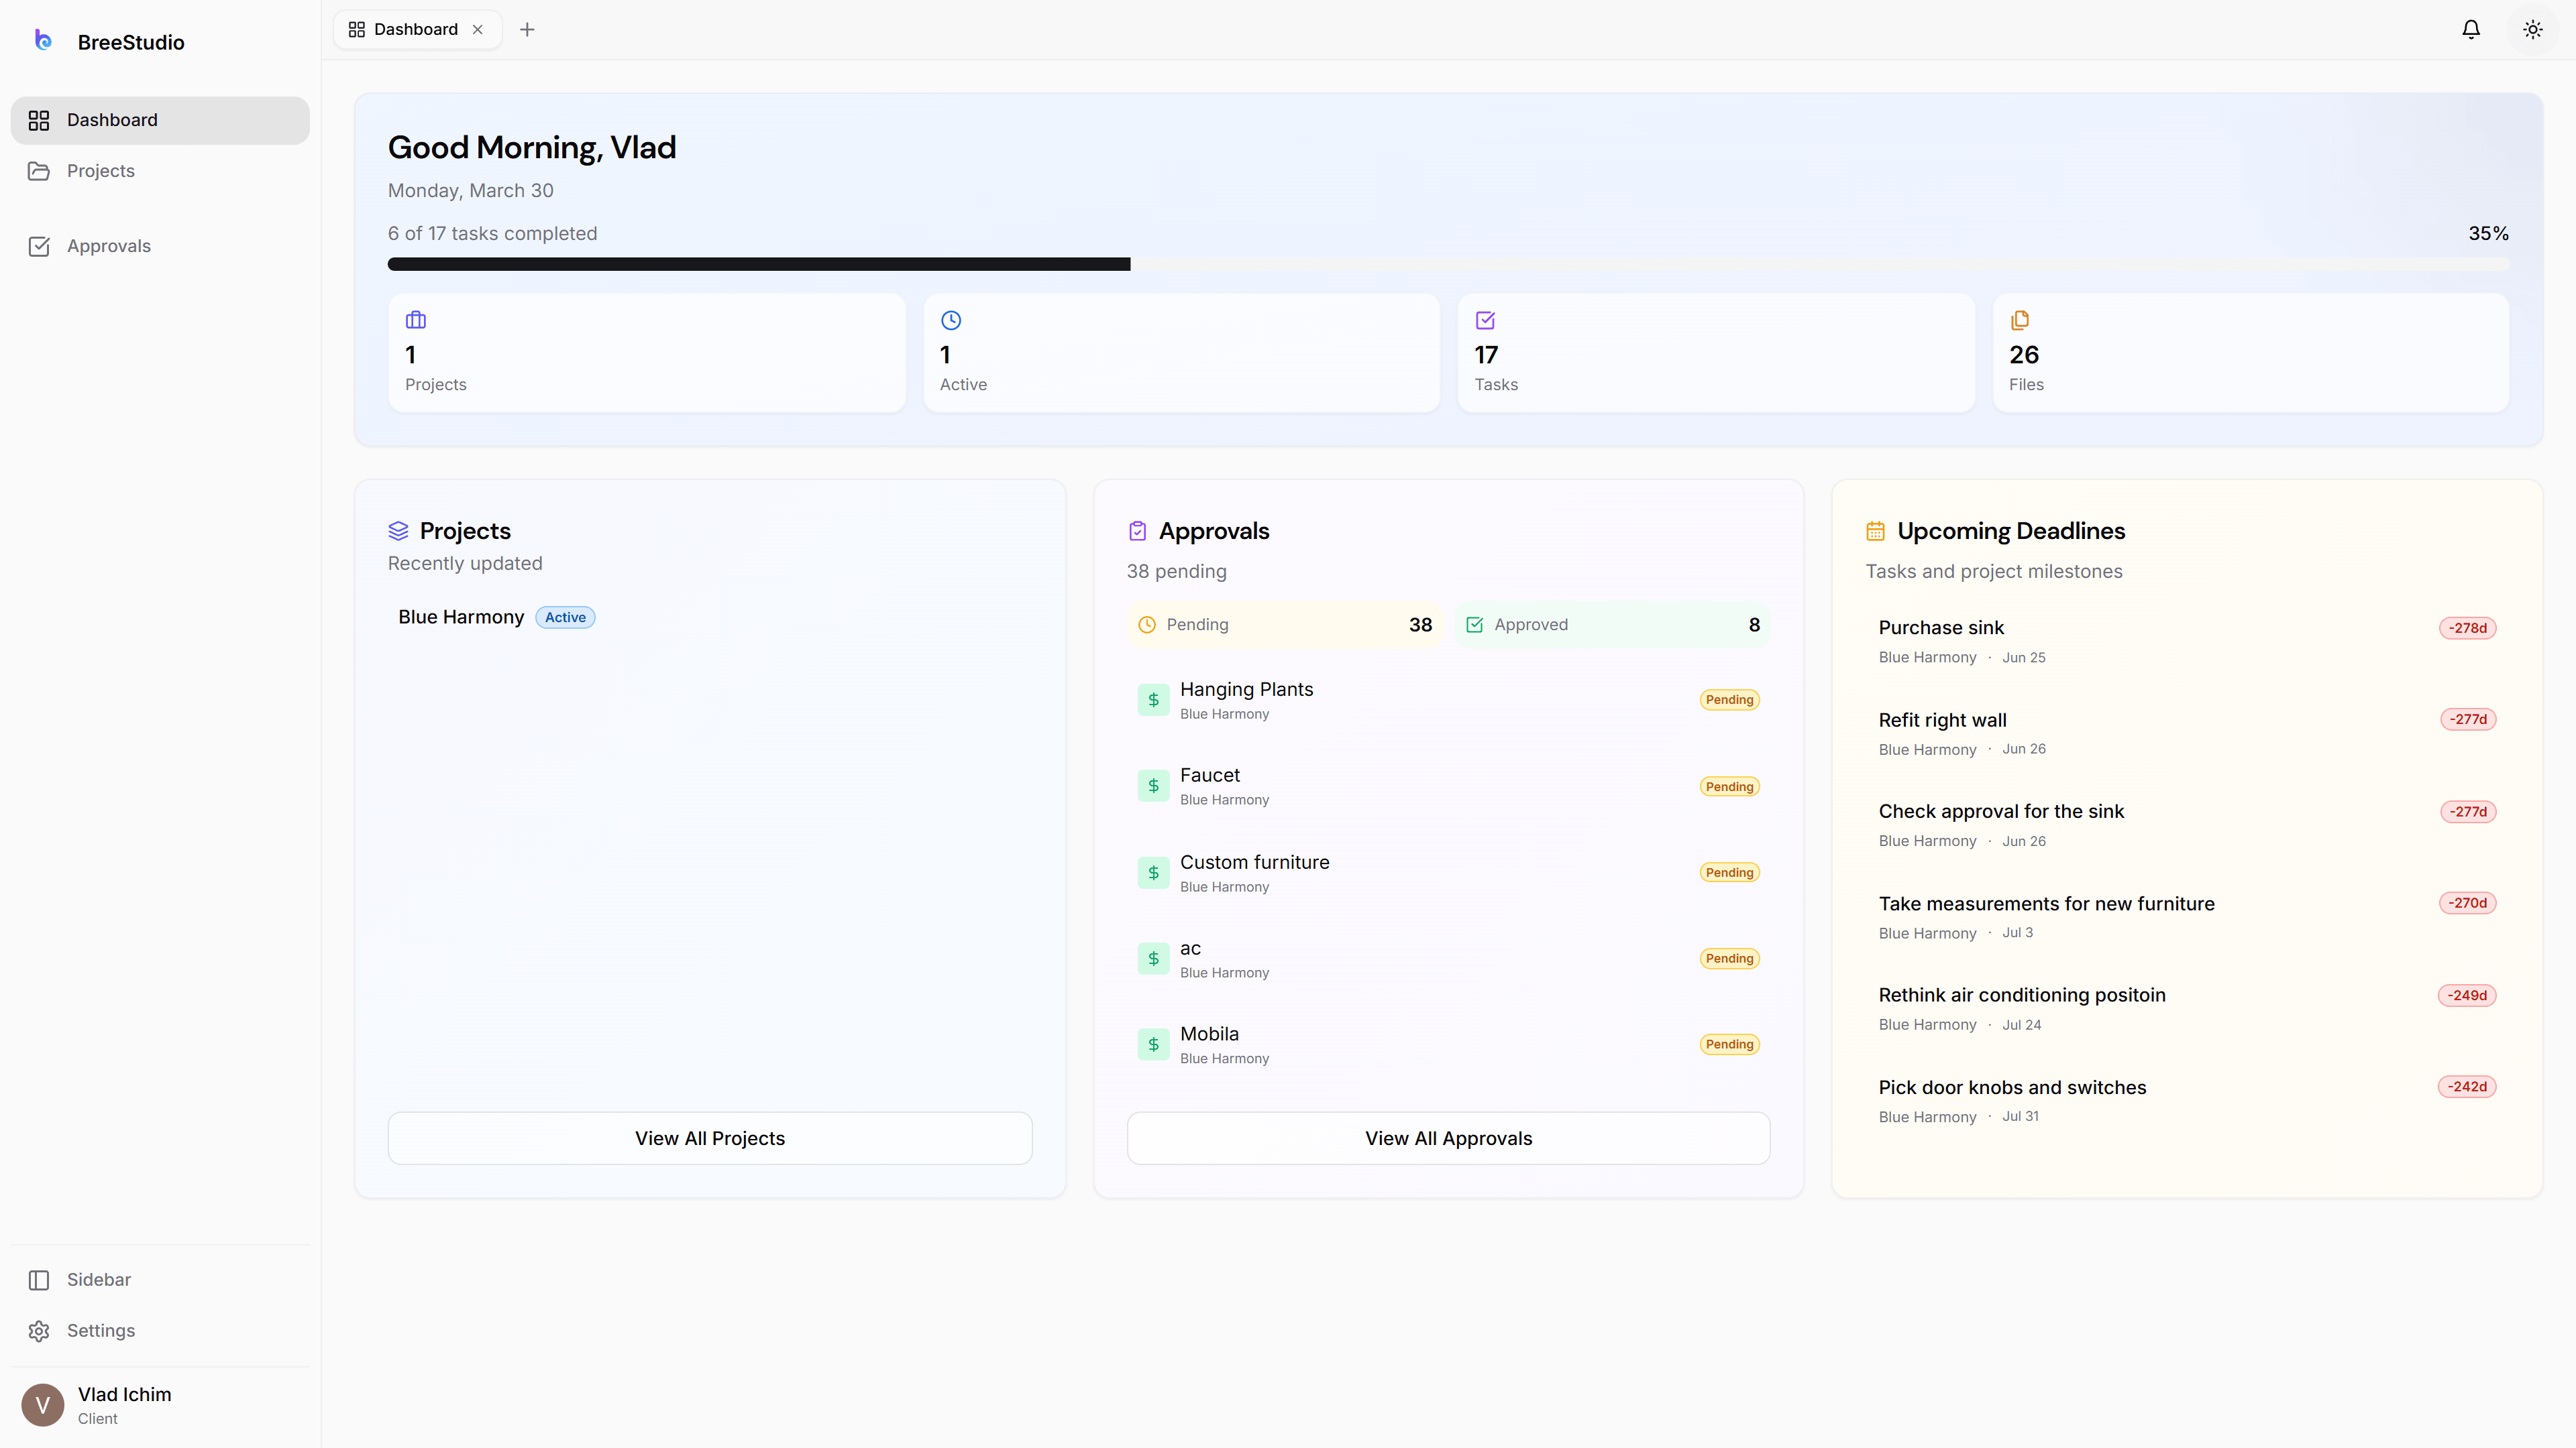
Task: Click the files icon on Files stat card
Action: click(2020, 320)
